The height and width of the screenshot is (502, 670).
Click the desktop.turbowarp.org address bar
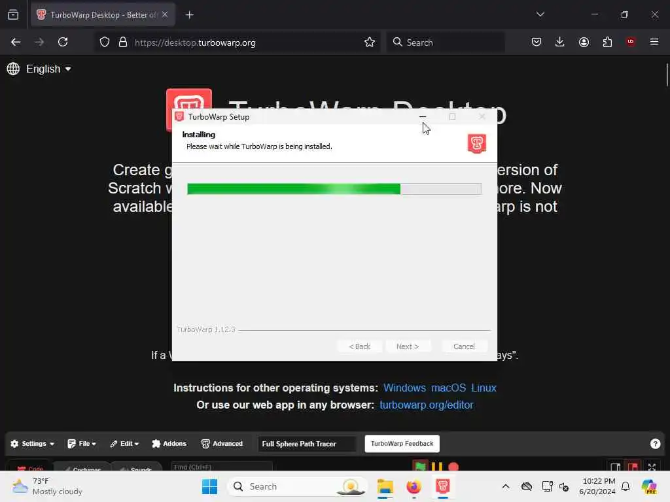coord(237,42)
